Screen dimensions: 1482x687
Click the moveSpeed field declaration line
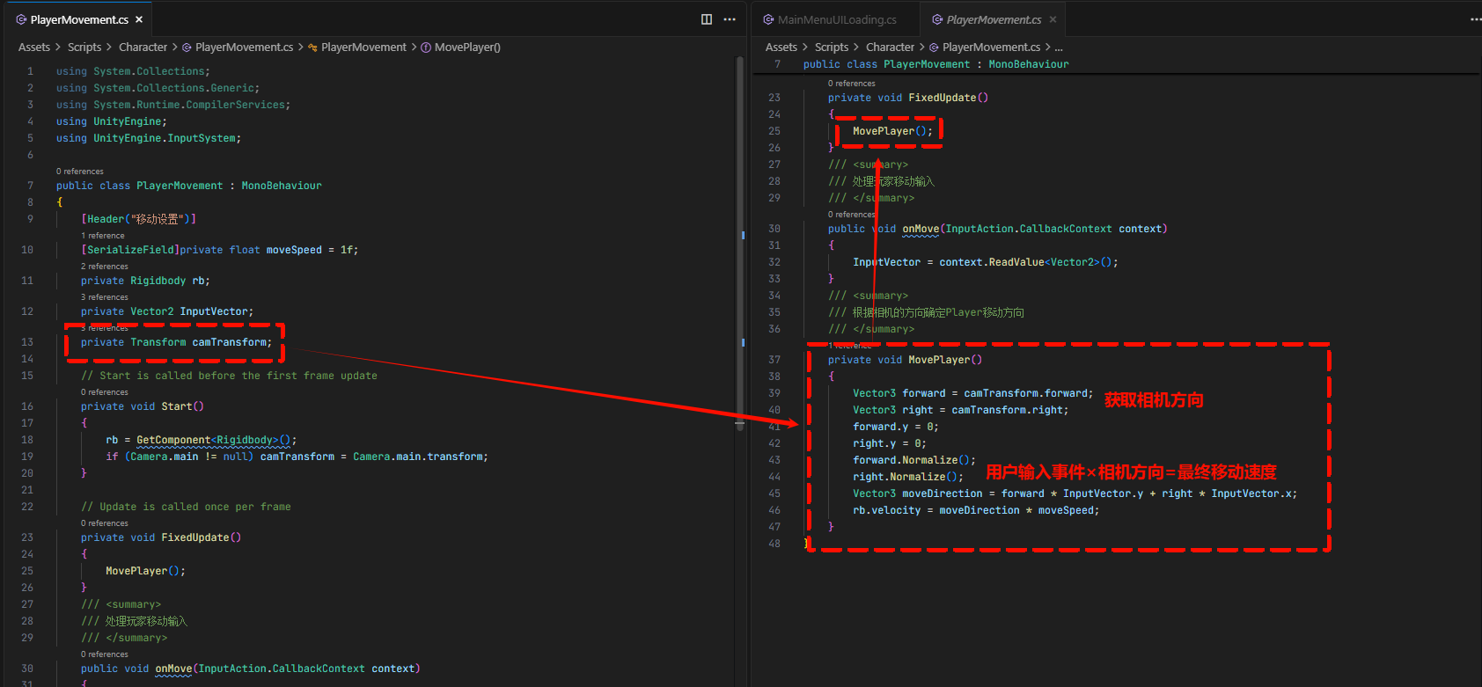[220, 250]
